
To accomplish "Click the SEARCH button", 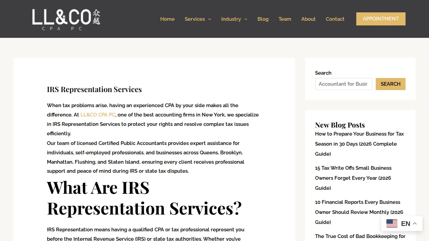I will click(390, 84).
